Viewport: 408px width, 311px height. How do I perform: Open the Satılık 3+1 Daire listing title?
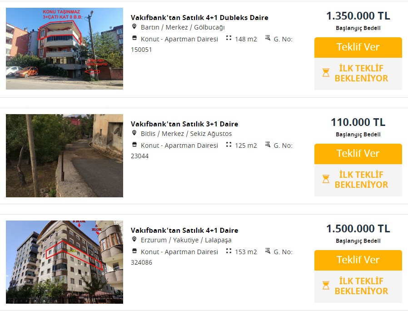[184, 124]
